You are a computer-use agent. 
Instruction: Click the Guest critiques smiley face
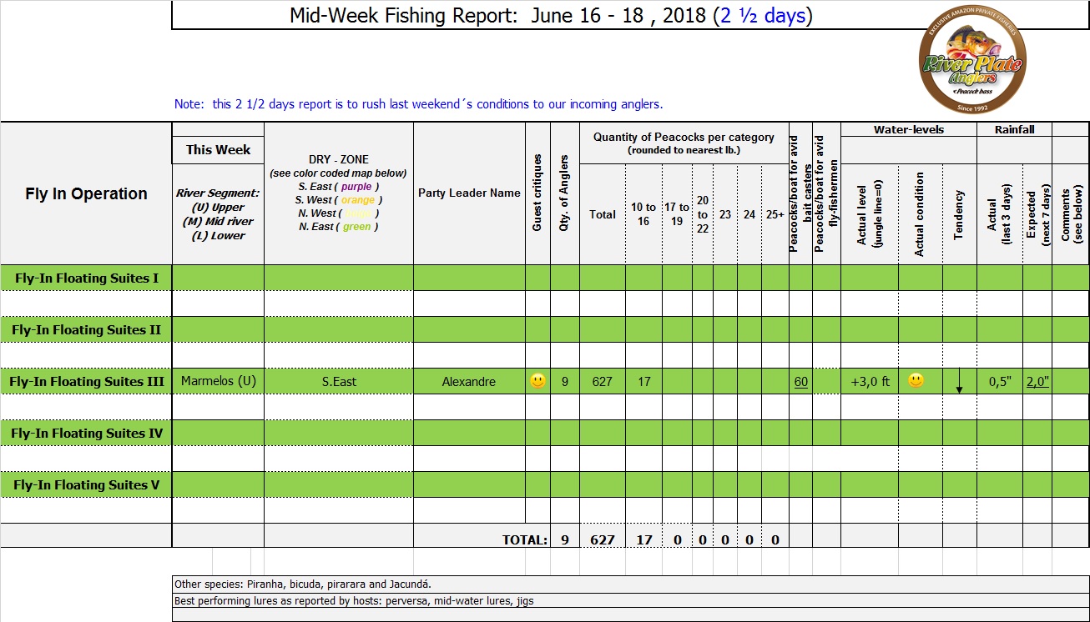(537, 381)
